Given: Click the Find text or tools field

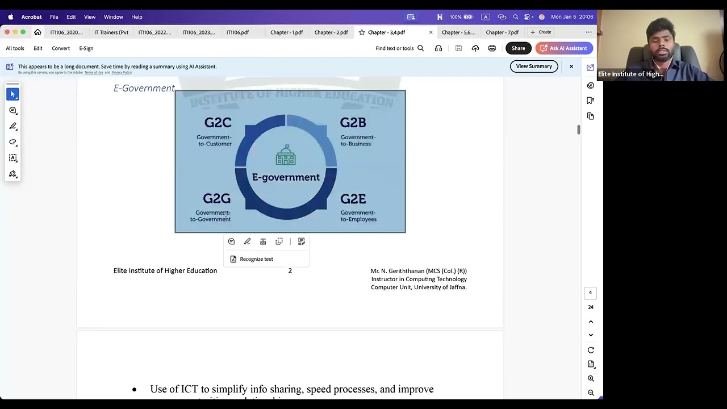Looking at the screenshot, I should 400,48.
